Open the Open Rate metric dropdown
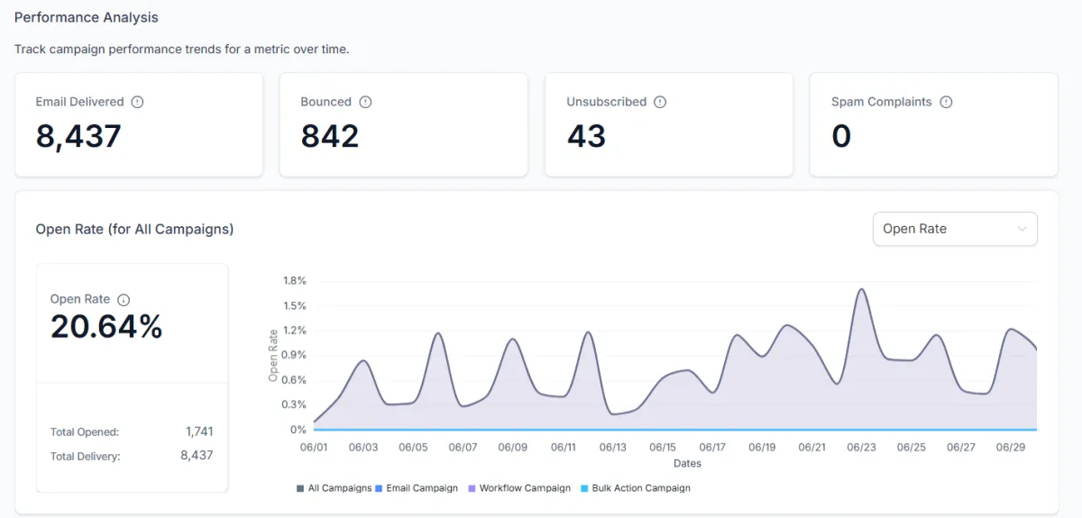This screenshot has width=1082, height=518. [955, 229]
